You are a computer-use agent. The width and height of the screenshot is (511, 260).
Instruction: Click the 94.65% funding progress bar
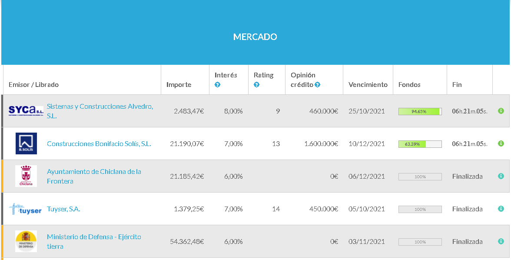click(x=420, y=111)
